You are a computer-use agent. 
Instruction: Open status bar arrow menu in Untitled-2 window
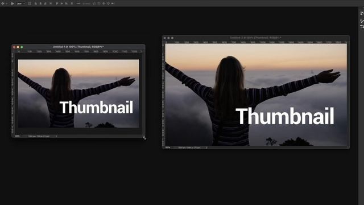[x=206, y=147]
